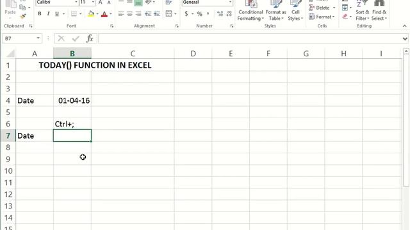
Task: Toggle Italic formatting
Action: (x=48, y=14)
